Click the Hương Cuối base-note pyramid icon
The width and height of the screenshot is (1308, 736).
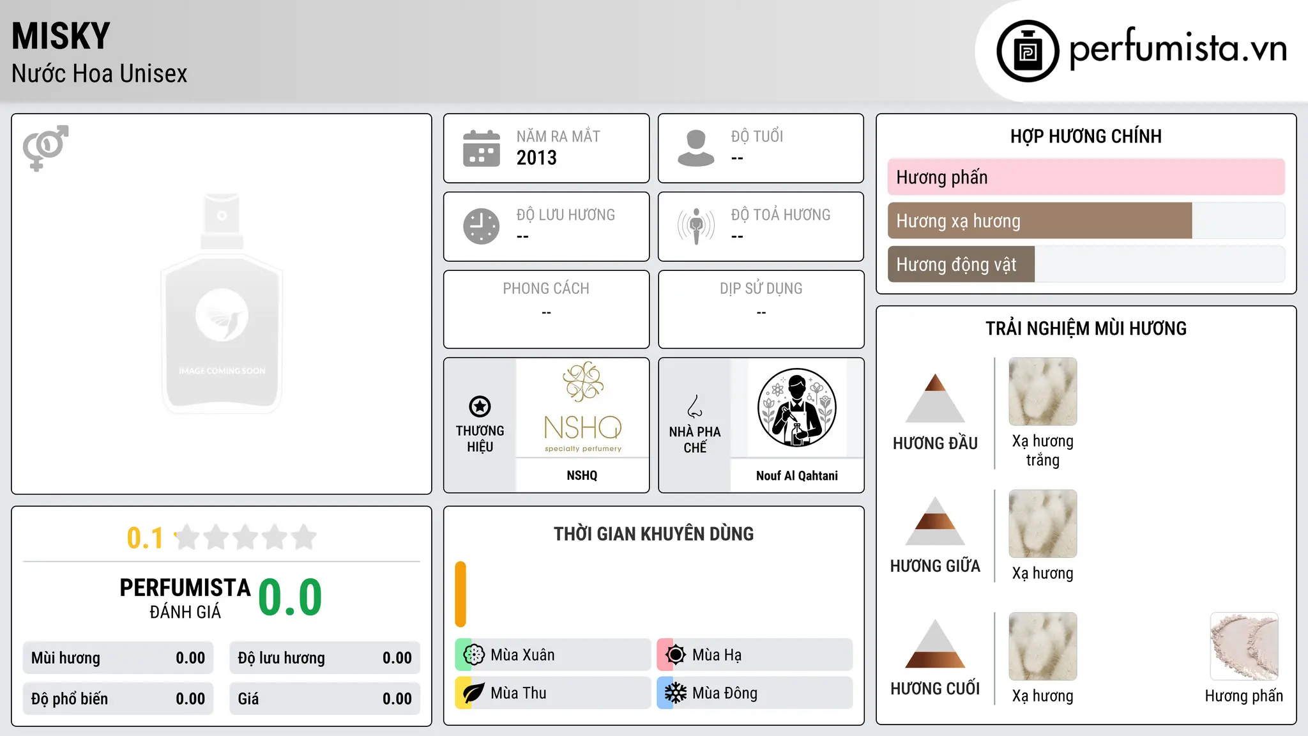[x=935, y=643]
